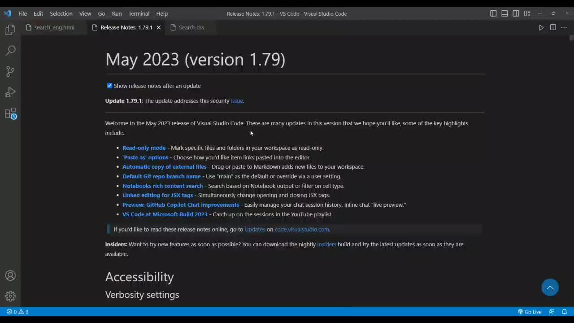This screenshot has height=323, width=574.
Task: Open the Go menu
Action: click(x=101, y=13)
